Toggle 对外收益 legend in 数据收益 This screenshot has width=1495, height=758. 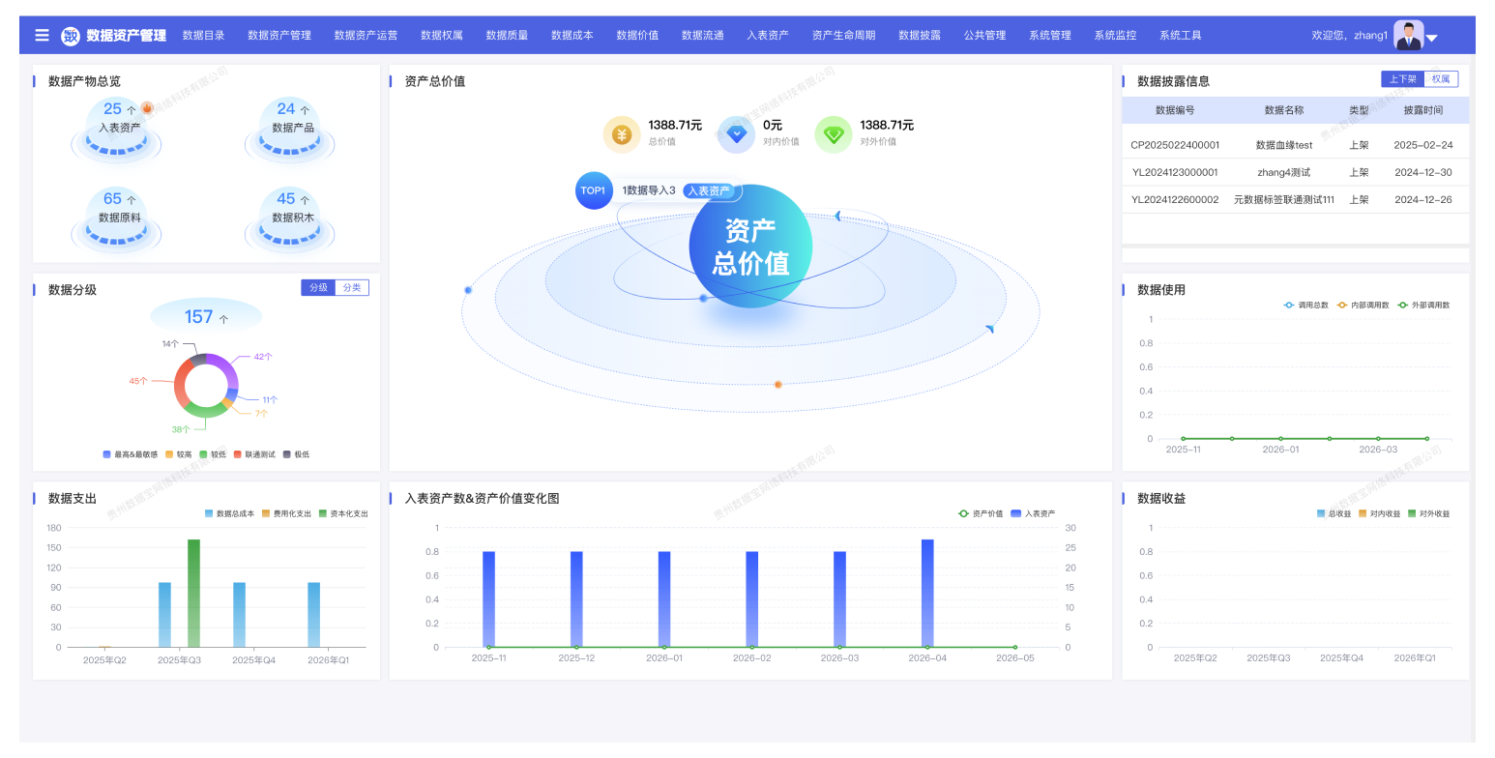[x=1429, y=513]
